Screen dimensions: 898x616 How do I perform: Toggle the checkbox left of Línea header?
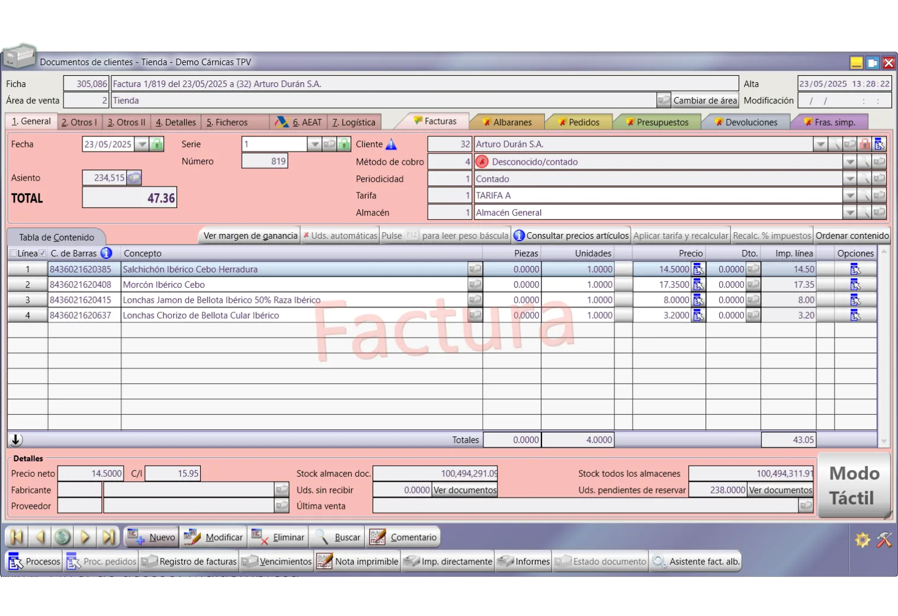point(13,254)
